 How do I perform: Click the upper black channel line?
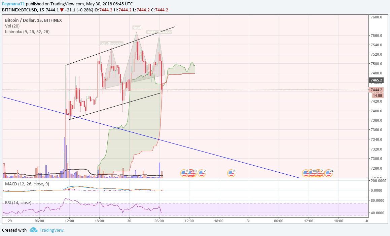point(120,46)
